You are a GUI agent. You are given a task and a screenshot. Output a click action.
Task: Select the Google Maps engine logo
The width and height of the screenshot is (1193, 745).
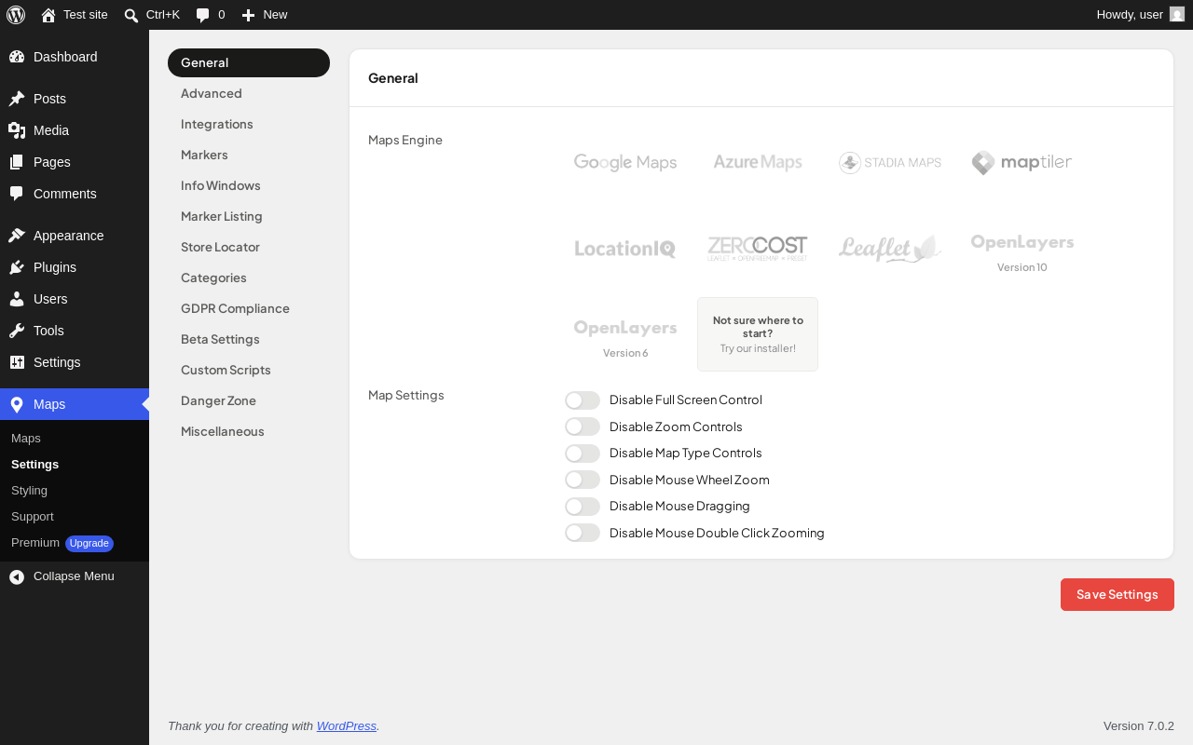coord(625,163)
